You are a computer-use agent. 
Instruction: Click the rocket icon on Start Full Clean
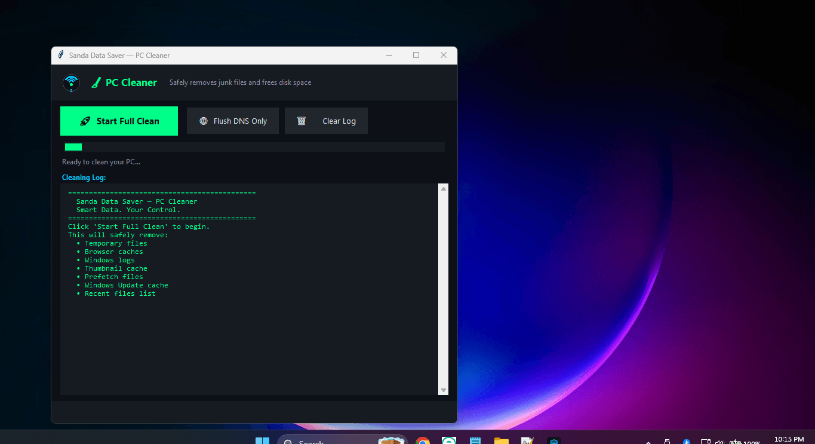pyautogui.click(x=85, y=121)
